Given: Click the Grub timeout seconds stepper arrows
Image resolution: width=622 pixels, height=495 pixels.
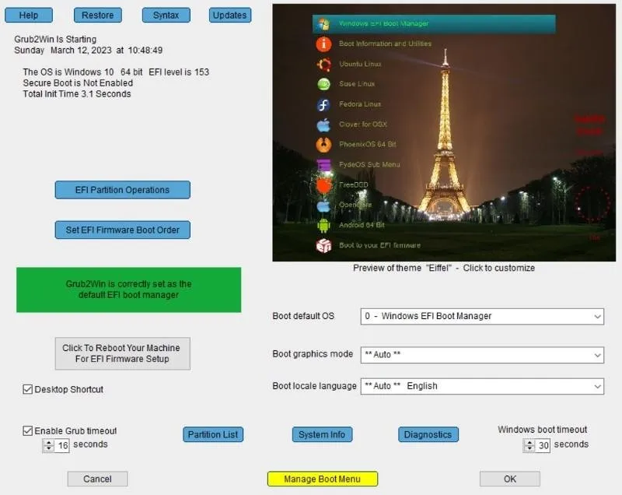Looking at the screenshot, I should 48,445.
